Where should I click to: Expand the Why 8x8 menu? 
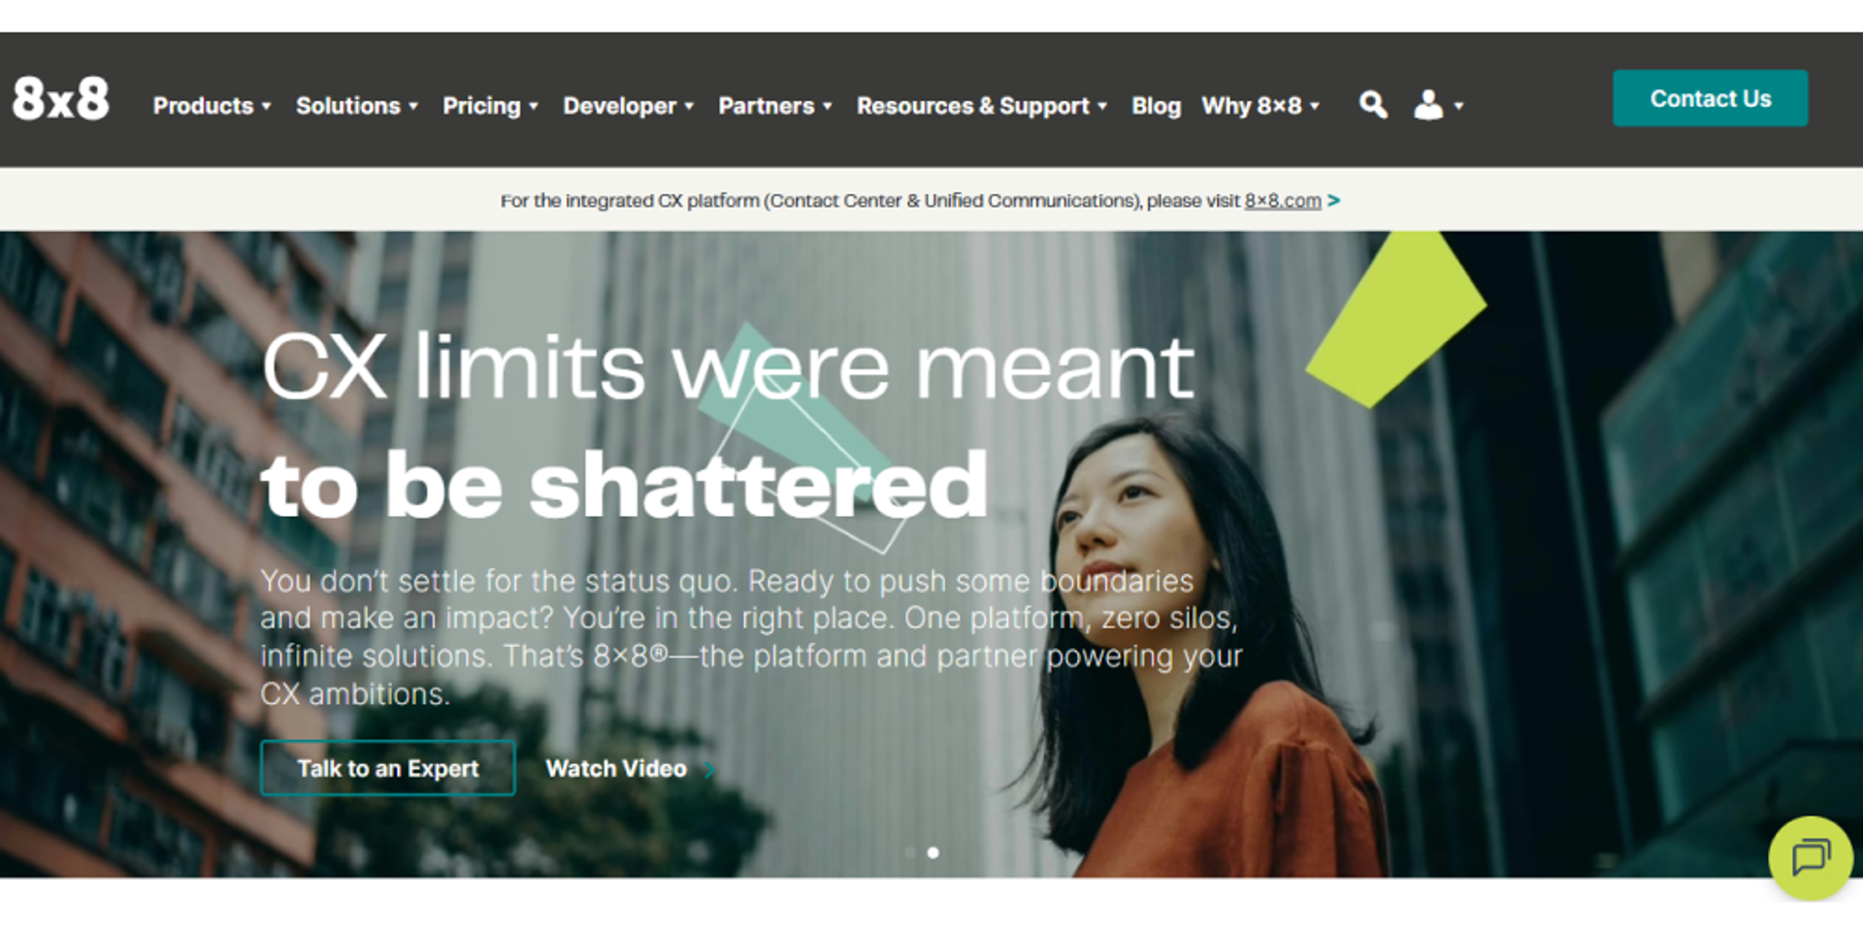(x=1260, y=106)
